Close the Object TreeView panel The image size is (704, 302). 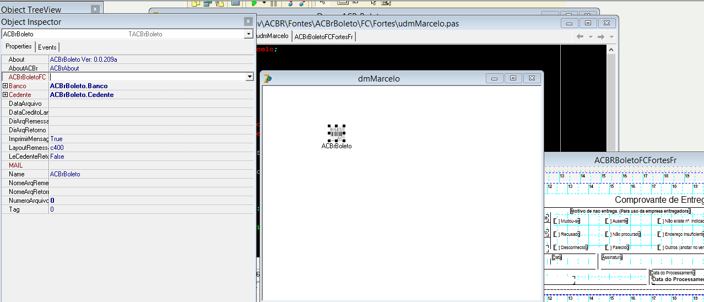tap(95, 9)
